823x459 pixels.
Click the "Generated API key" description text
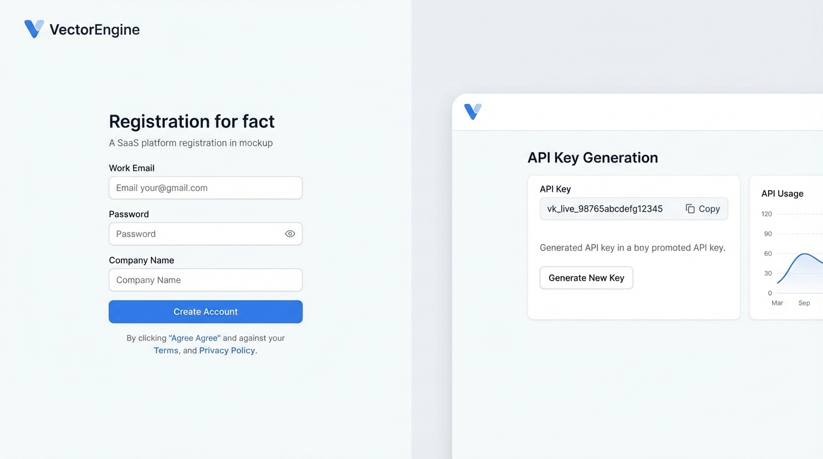click(x=633, y=247)
